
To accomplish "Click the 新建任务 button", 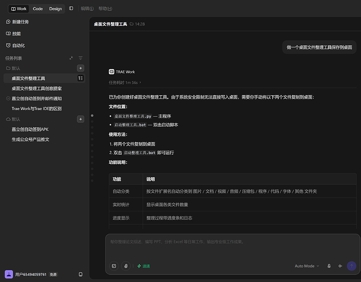I will 17,22.
